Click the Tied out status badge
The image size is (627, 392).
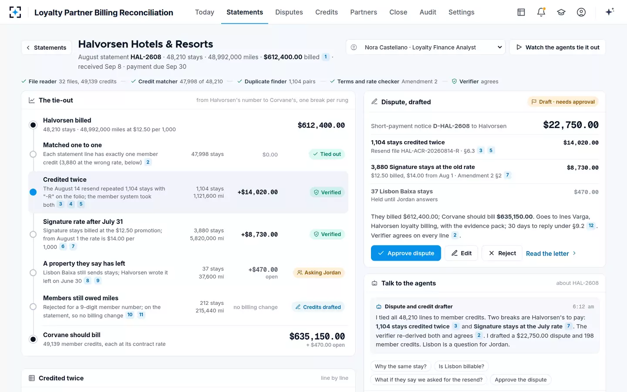click(x=327, y=154)
